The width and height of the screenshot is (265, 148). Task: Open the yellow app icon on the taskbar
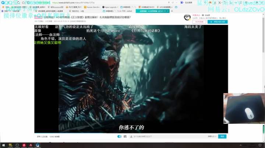[x=10, y=145]
